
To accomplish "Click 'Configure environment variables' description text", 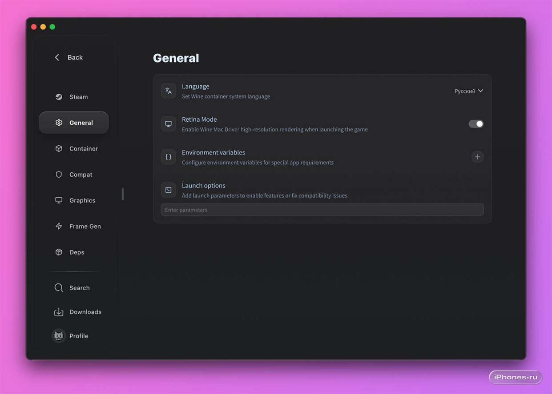I will [x=258, y=163].
